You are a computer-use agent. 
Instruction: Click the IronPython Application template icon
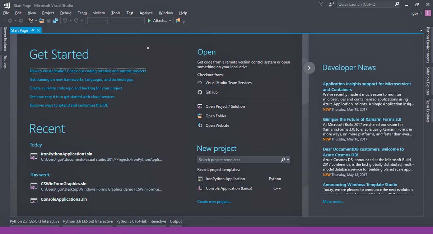(x=200, y=179)
